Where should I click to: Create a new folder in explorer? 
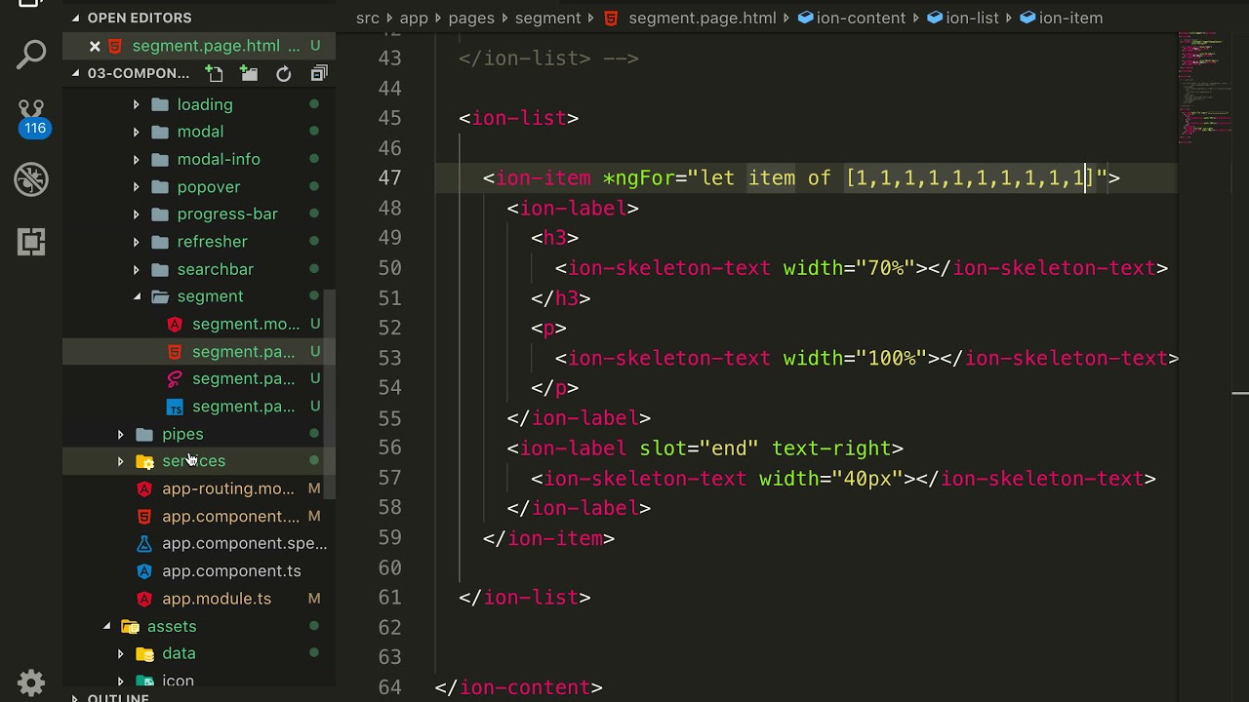tap(249, 74)
